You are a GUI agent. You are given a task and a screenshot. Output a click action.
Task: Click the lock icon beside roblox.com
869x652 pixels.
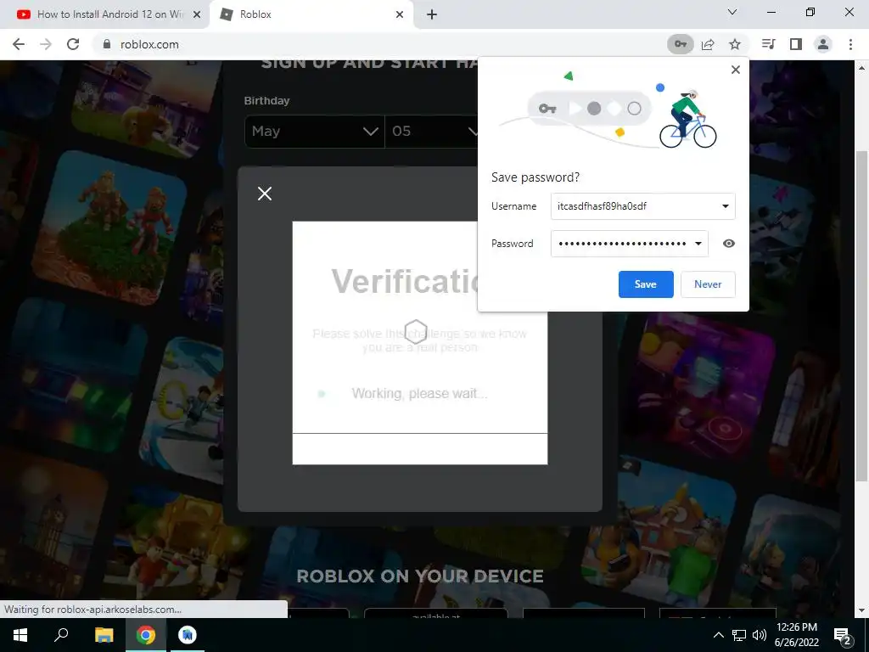click(x=107, y=44)
